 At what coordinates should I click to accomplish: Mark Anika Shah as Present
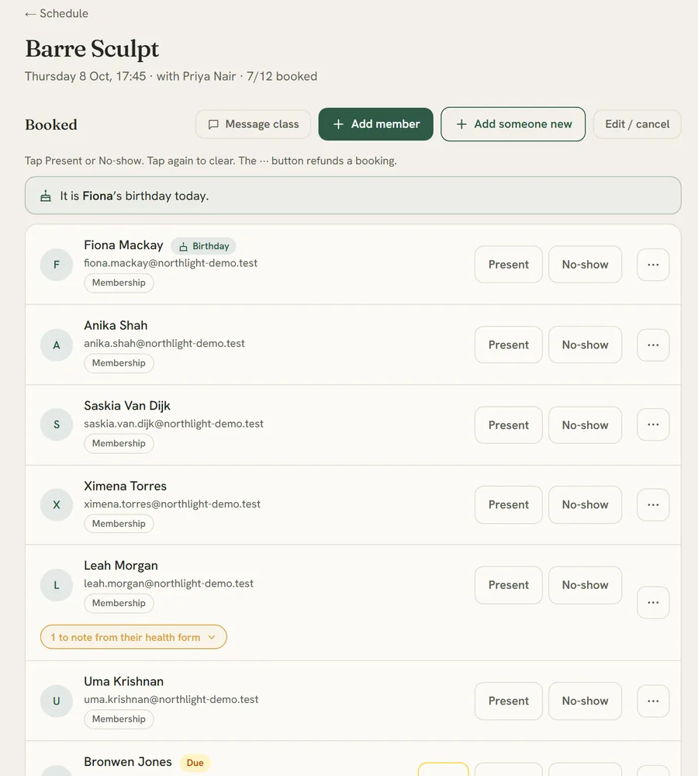pos(509,345)
